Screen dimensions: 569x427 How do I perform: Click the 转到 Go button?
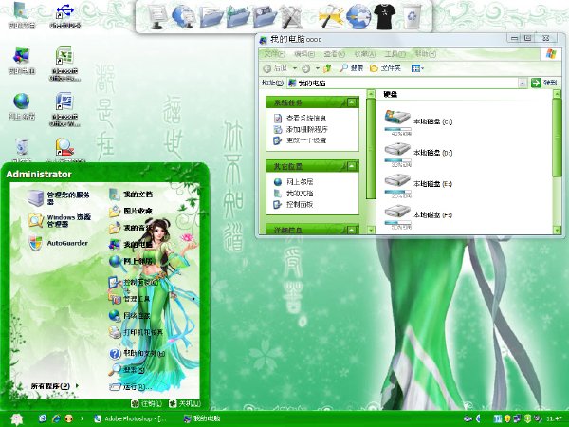(x=544, y=83)
